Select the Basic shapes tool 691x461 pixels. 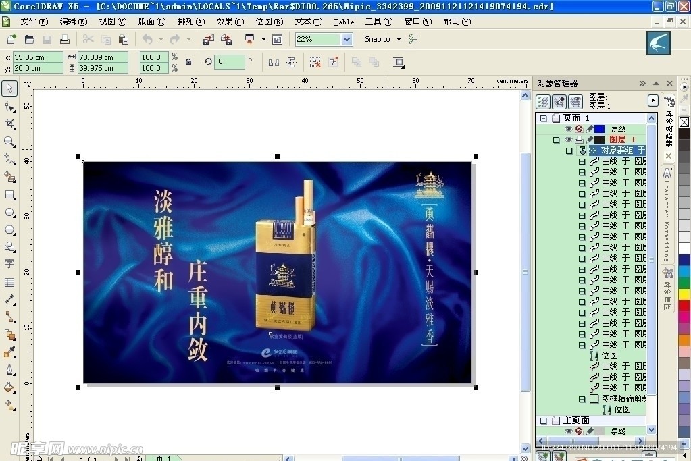coord(9,247)
